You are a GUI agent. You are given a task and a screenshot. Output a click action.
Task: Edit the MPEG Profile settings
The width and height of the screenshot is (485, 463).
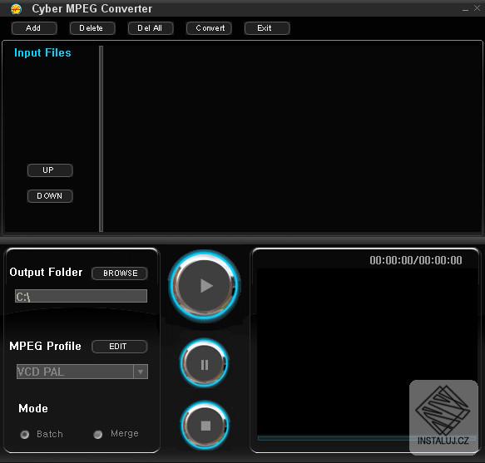tap(120, 347)
